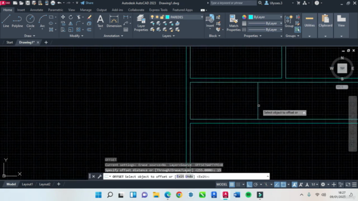358x201 pixels.
Task: Select the Offset tool in Modify
Action: (x=89, y=30)
